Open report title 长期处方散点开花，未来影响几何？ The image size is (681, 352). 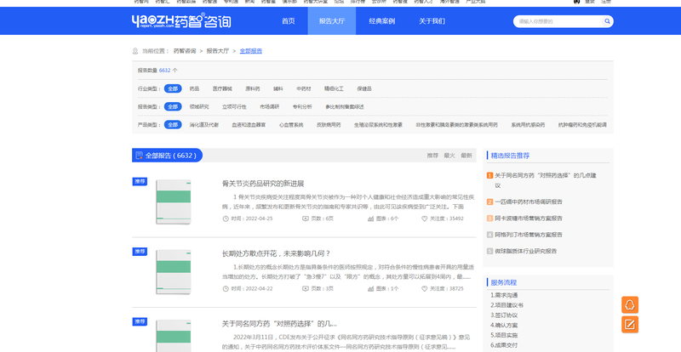click(276, 253)
